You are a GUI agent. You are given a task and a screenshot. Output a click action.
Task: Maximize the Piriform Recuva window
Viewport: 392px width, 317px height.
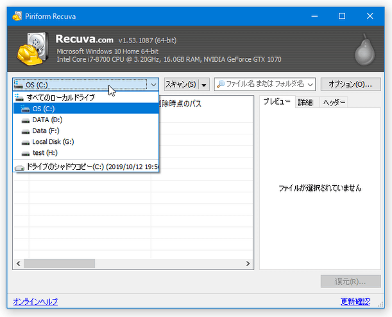click(342, 16)
